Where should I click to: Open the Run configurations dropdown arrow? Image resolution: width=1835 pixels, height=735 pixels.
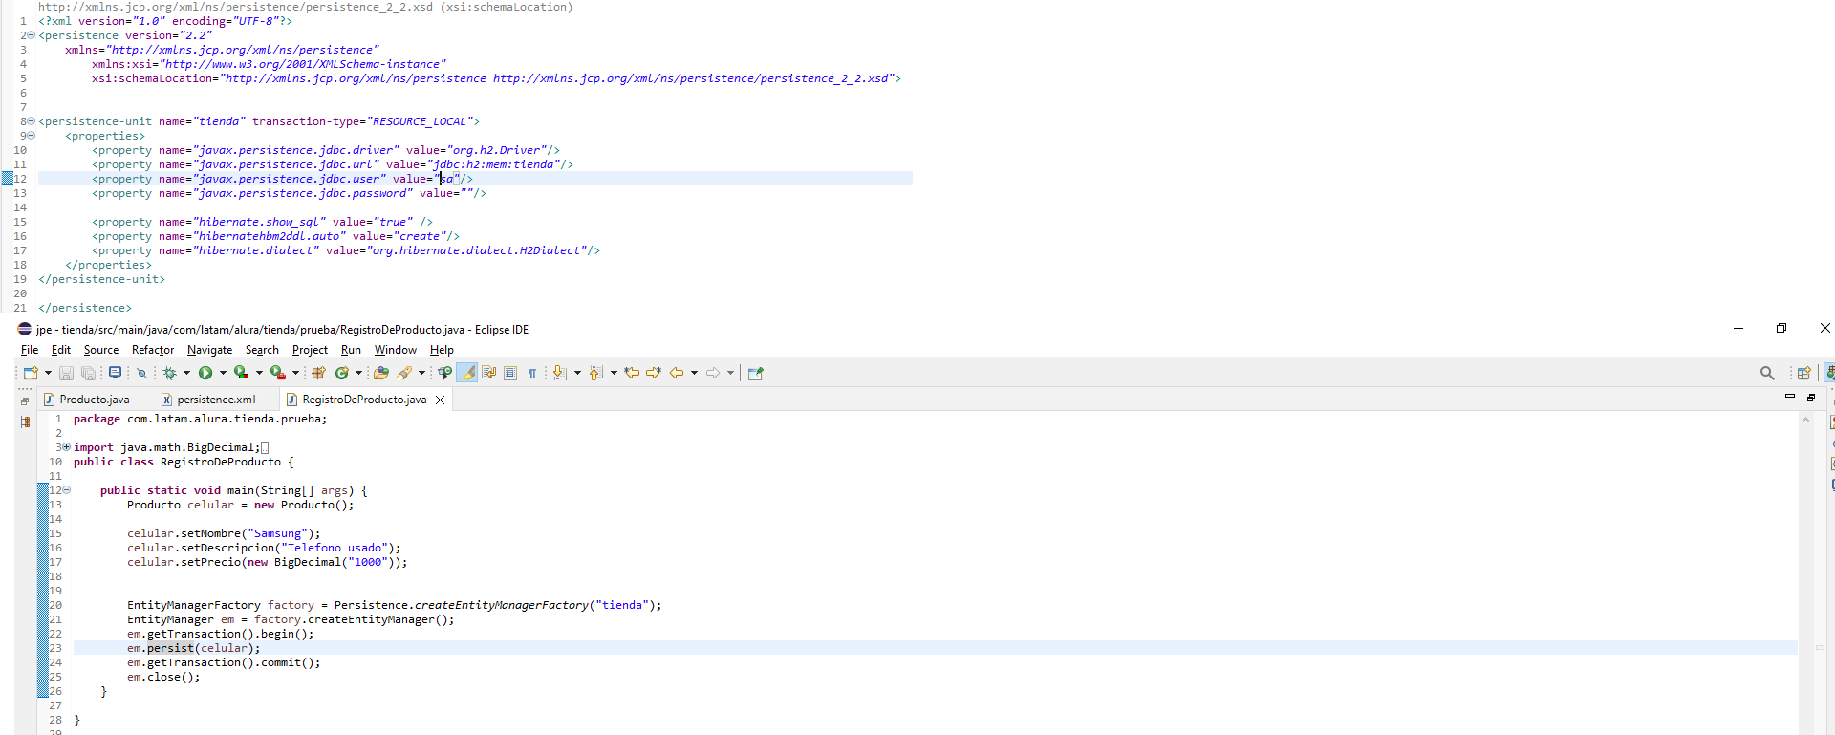click(223, 373)
